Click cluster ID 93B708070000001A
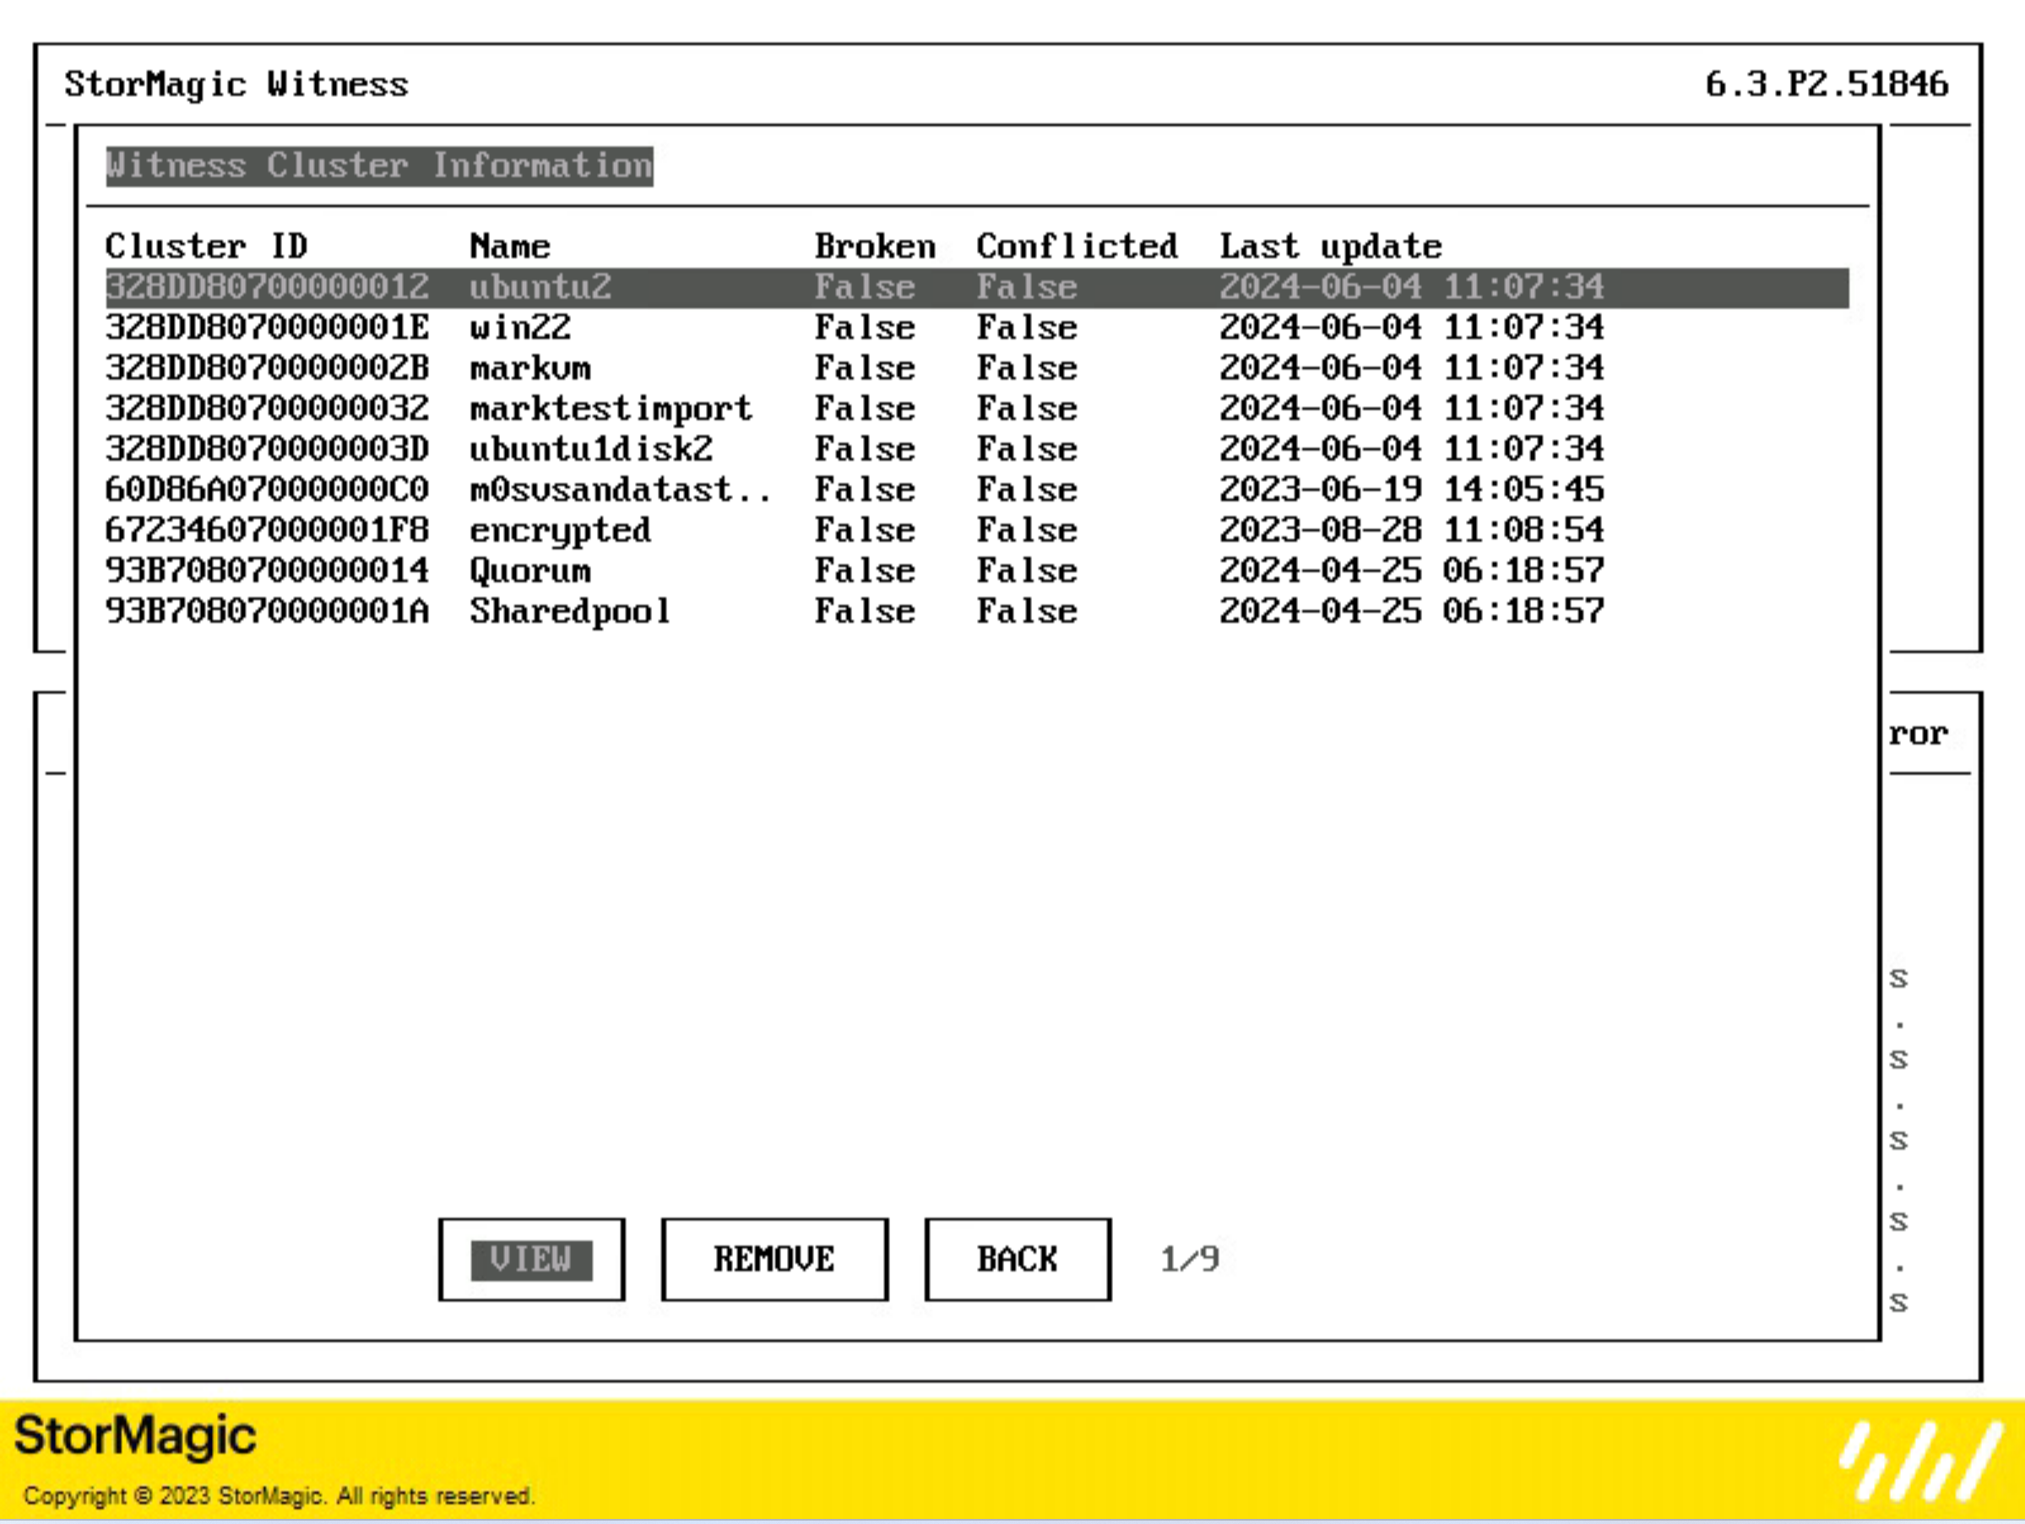 click(268, 610)
